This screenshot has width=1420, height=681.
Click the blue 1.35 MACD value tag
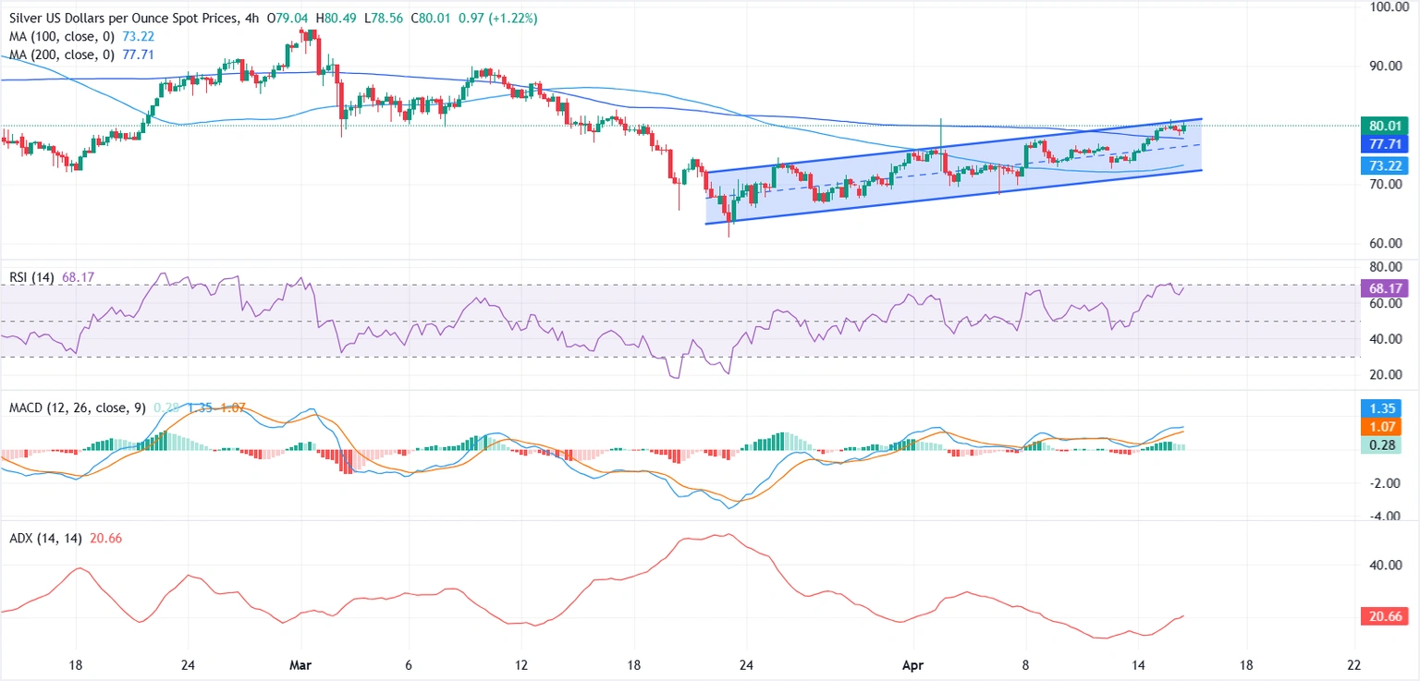click(1381, 407)
